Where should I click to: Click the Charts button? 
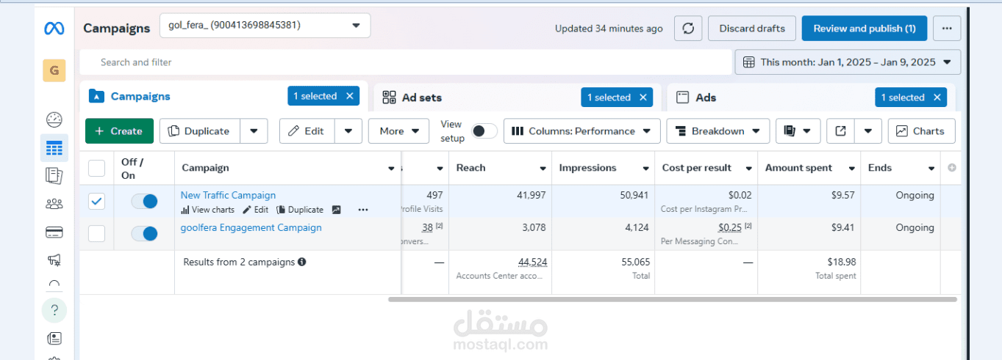click(922, 131)
